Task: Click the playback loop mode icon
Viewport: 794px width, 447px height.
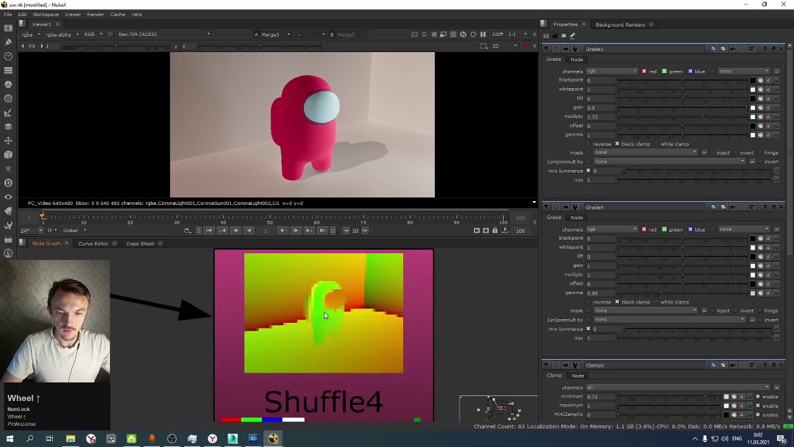Action: (187, 230)
